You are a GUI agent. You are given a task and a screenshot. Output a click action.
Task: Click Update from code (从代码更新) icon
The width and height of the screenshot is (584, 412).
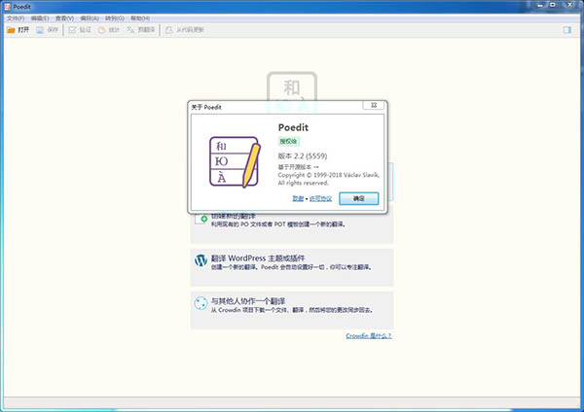pyautogui.click(x=166, y=30)
